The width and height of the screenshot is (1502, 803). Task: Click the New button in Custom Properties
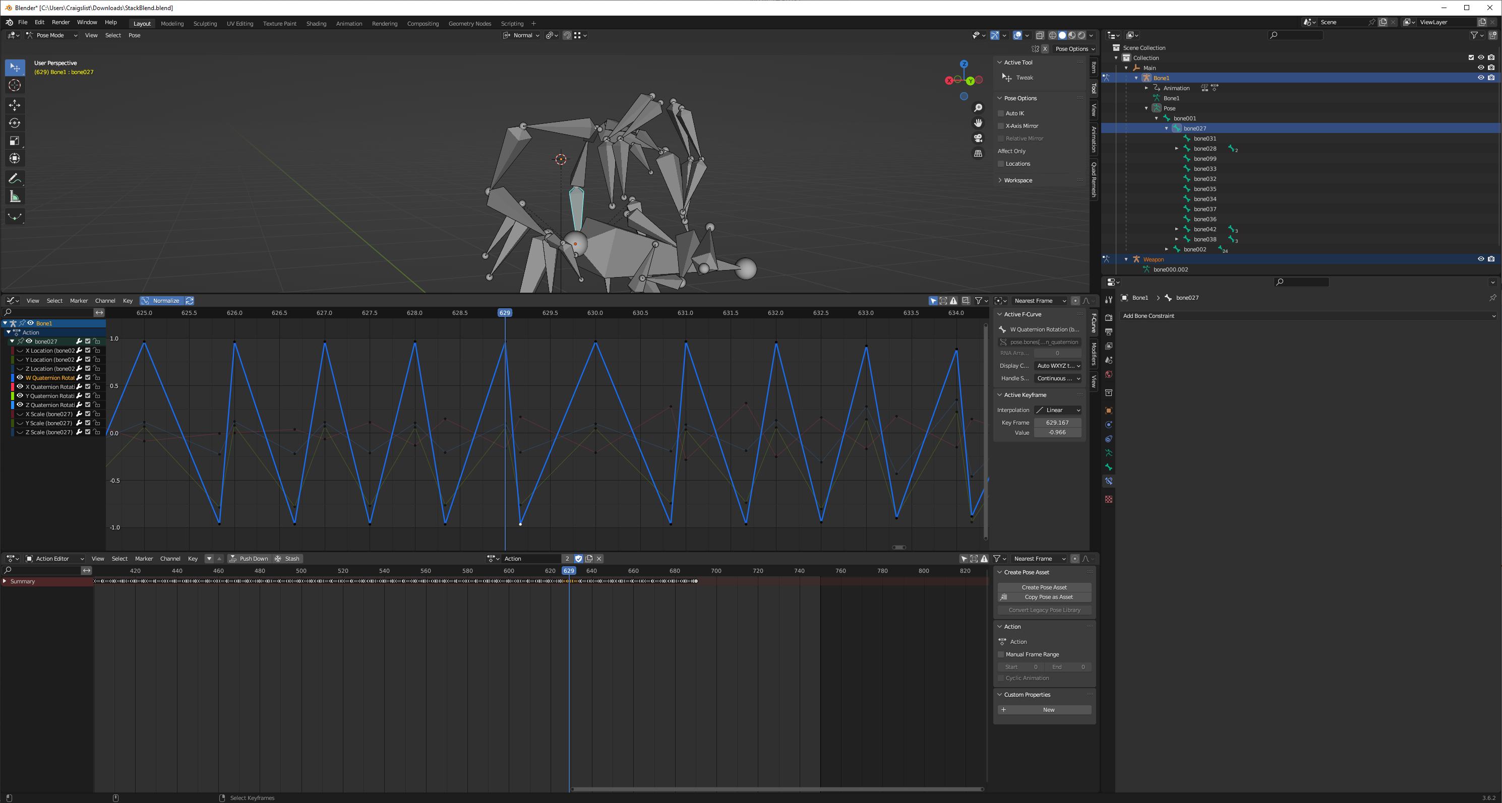1046,710
